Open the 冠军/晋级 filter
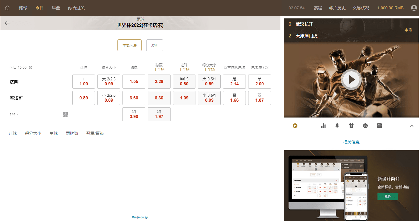This screenshot has height=221, width=419. pos(95,133)
